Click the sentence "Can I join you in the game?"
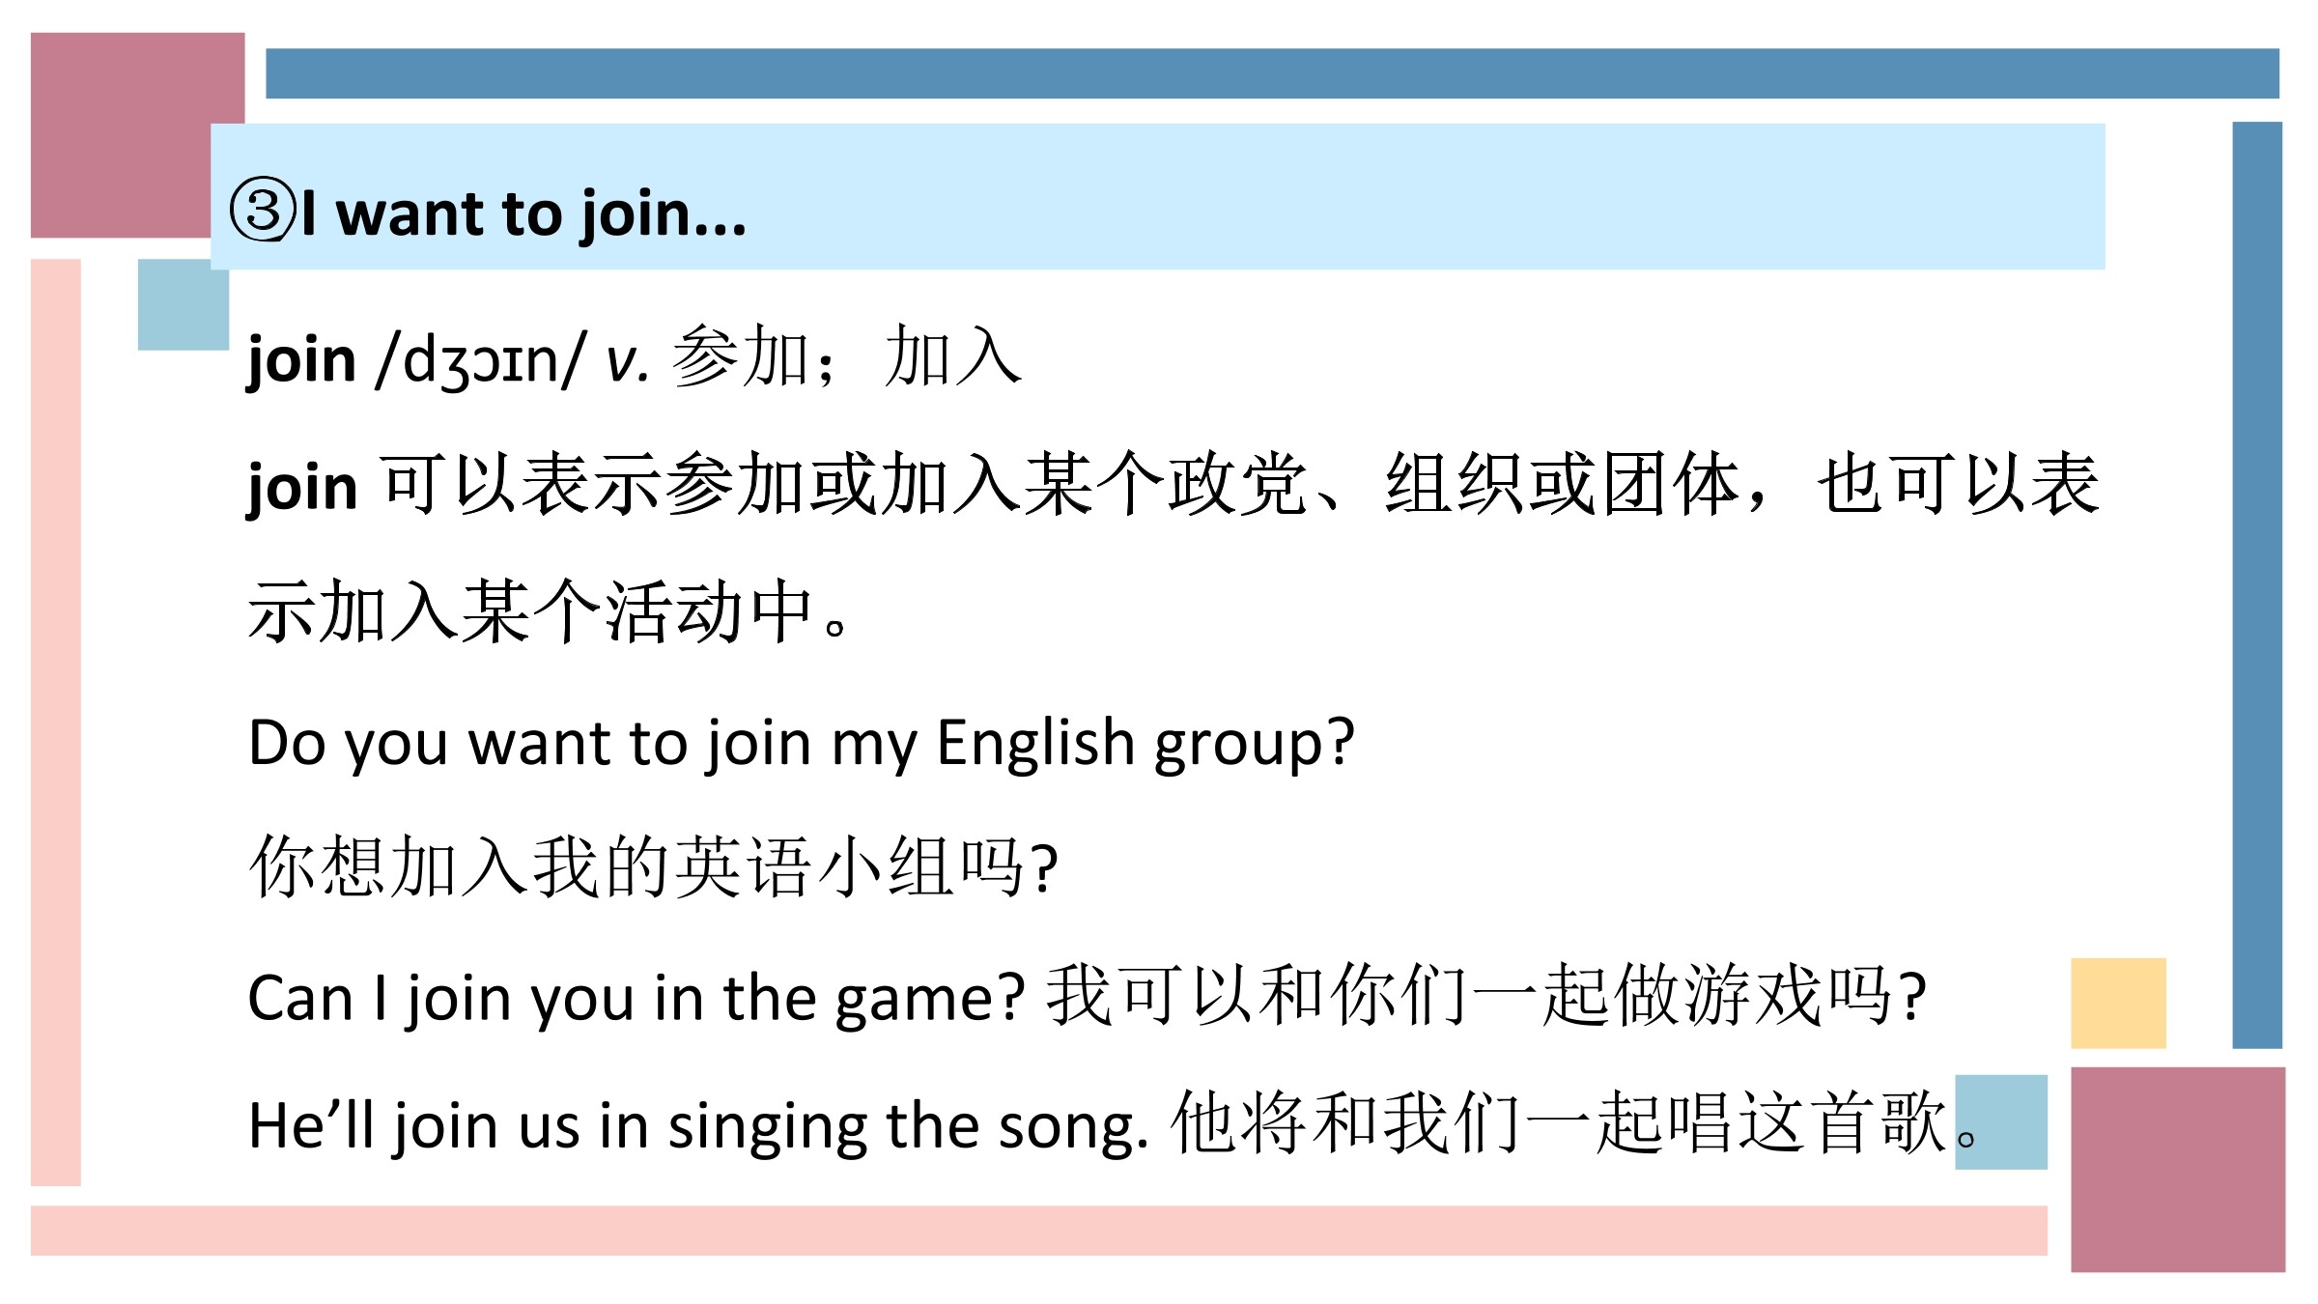Viewport: 2318px width, 1304px height. [x=636, y=999]
